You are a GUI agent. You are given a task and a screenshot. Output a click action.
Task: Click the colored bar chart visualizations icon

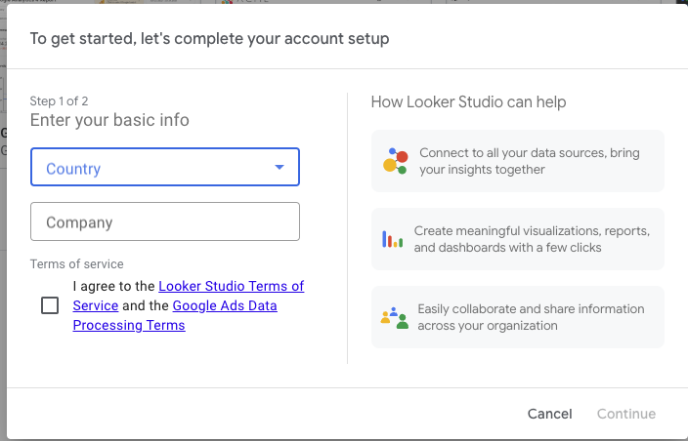pyautogui.click(x=392, y=239)
